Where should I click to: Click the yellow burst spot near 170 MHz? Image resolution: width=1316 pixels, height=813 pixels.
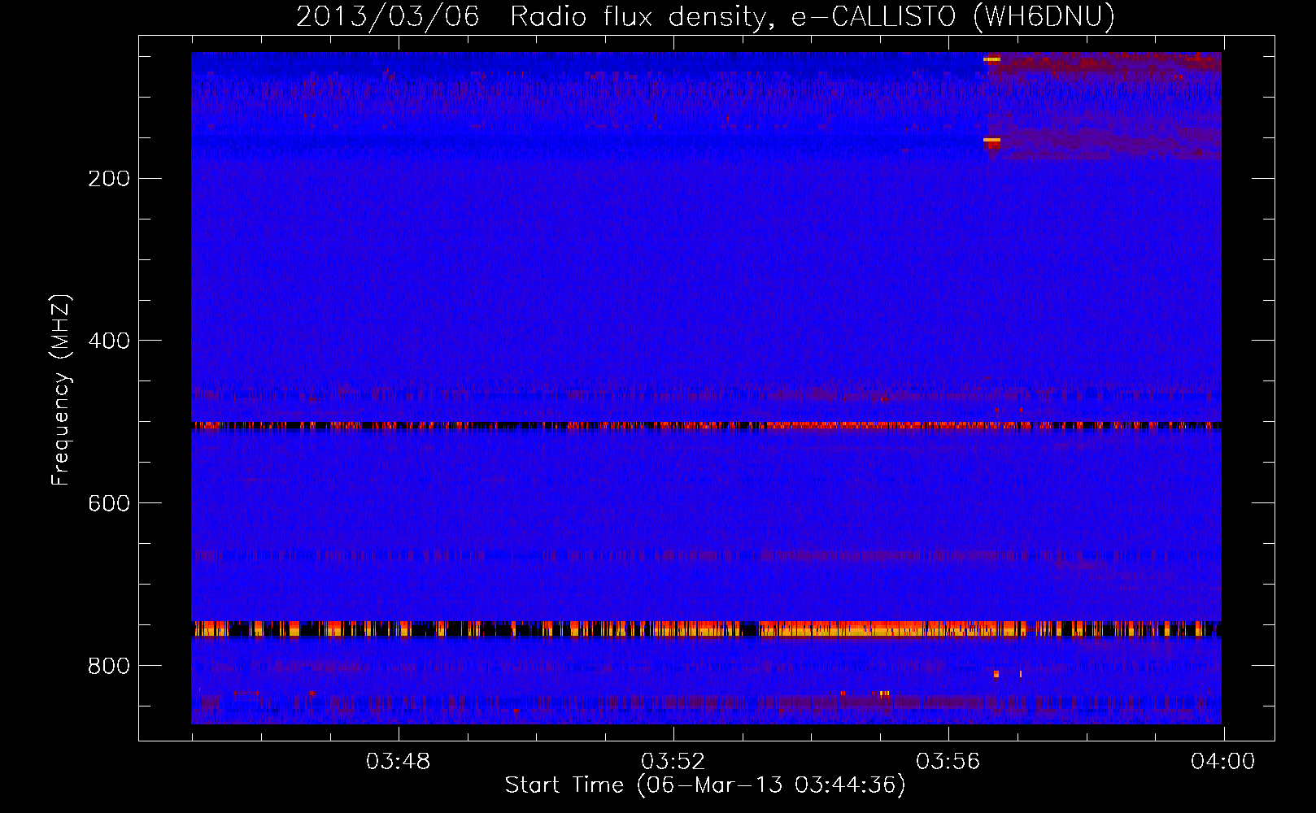click(x=991, y=141)
